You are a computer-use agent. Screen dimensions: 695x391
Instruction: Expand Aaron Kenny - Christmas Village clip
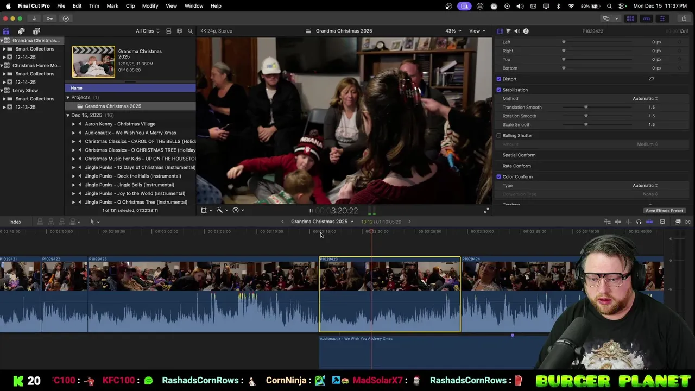[74, 124]
